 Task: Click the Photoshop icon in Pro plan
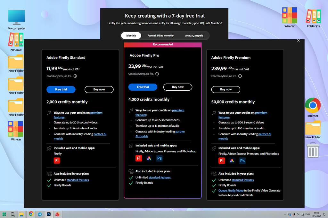point(160,158)
